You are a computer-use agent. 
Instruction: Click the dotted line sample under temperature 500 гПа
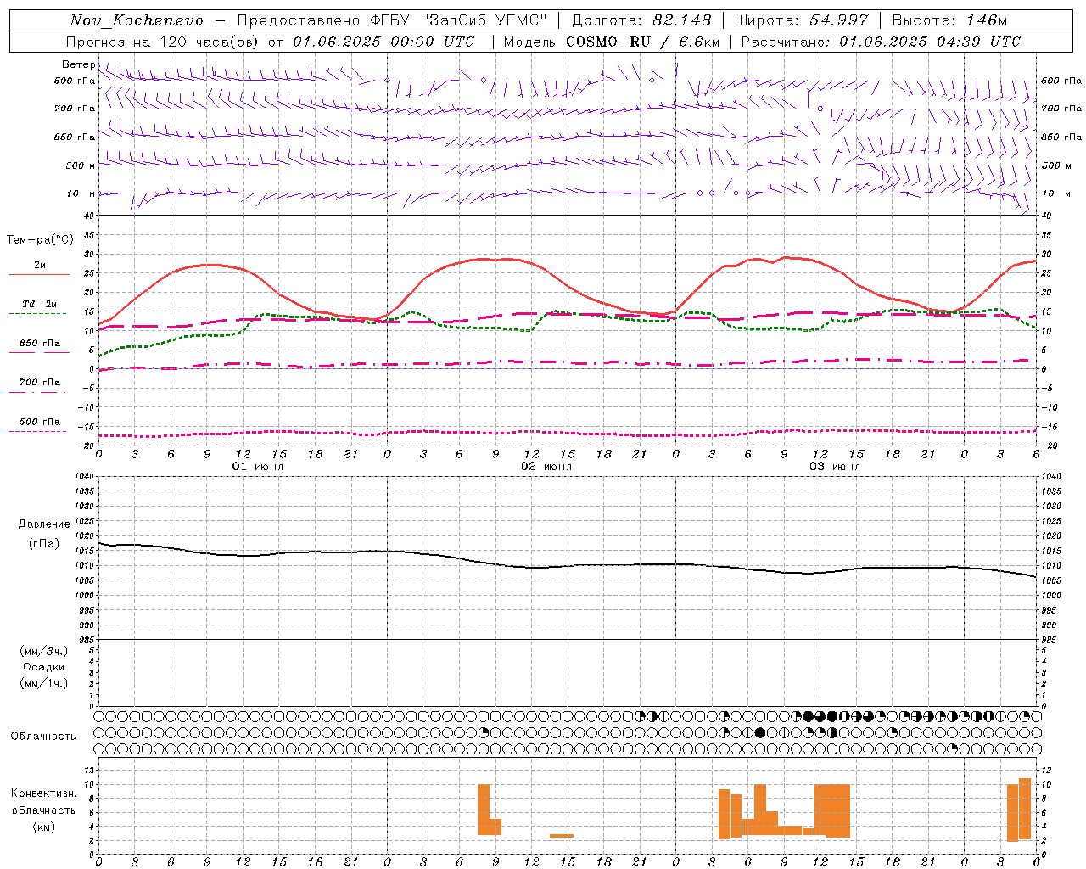(38, 431)
